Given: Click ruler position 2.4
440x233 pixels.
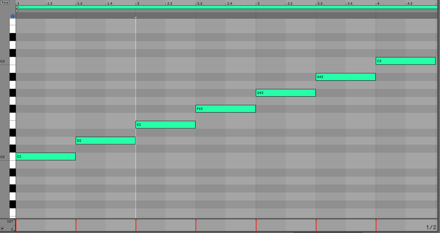Looking at the screenshot, I should click(229, 3).
